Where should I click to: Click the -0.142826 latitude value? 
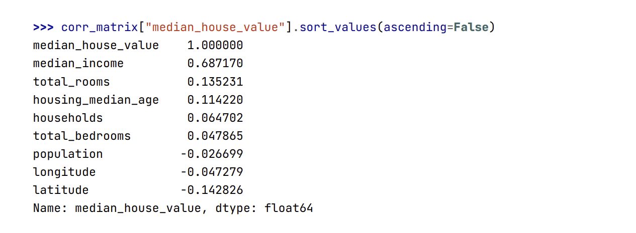(x=212, y=190)
